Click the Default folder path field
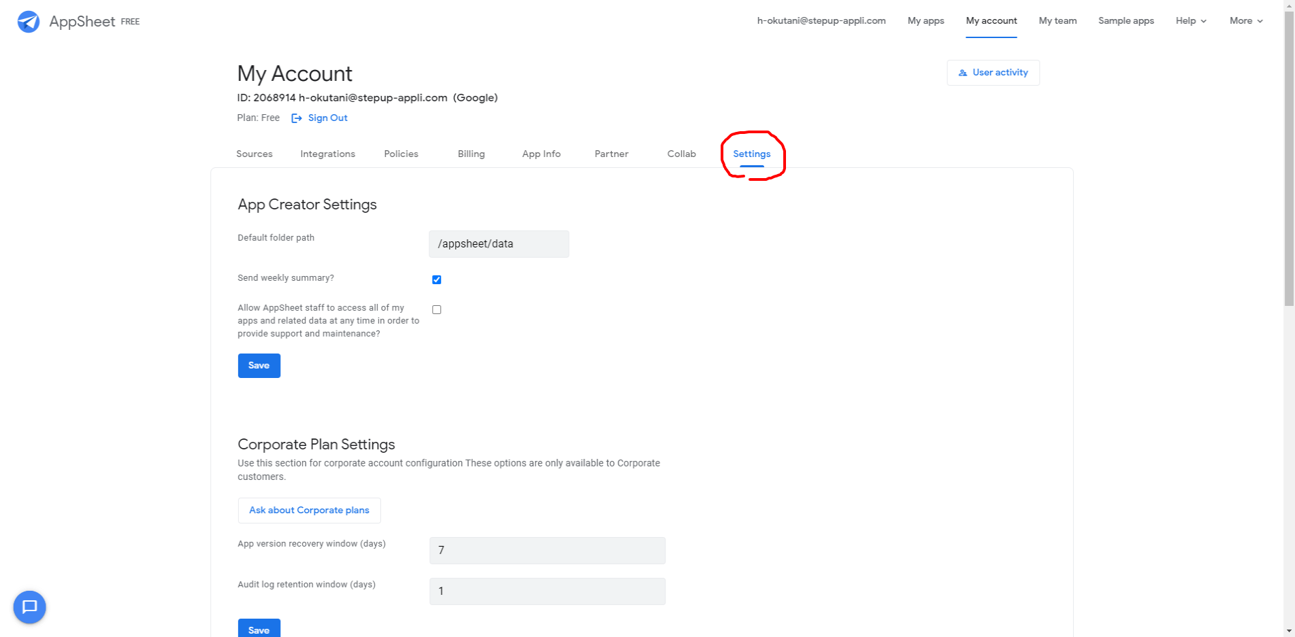Screen dimensions: 1295x637 [x=499, y=244]
